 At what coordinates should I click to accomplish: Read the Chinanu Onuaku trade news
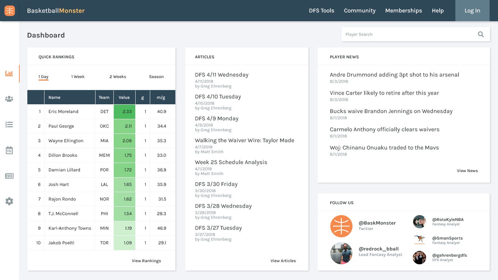pyautogui.click(x=384, y=148)
